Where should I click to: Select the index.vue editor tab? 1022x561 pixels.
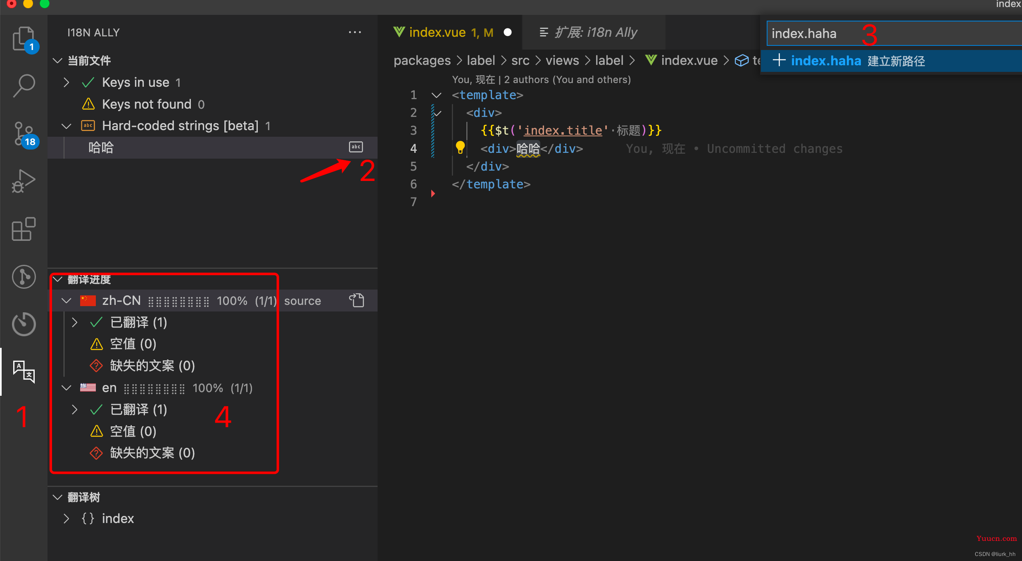pos(451,32)
